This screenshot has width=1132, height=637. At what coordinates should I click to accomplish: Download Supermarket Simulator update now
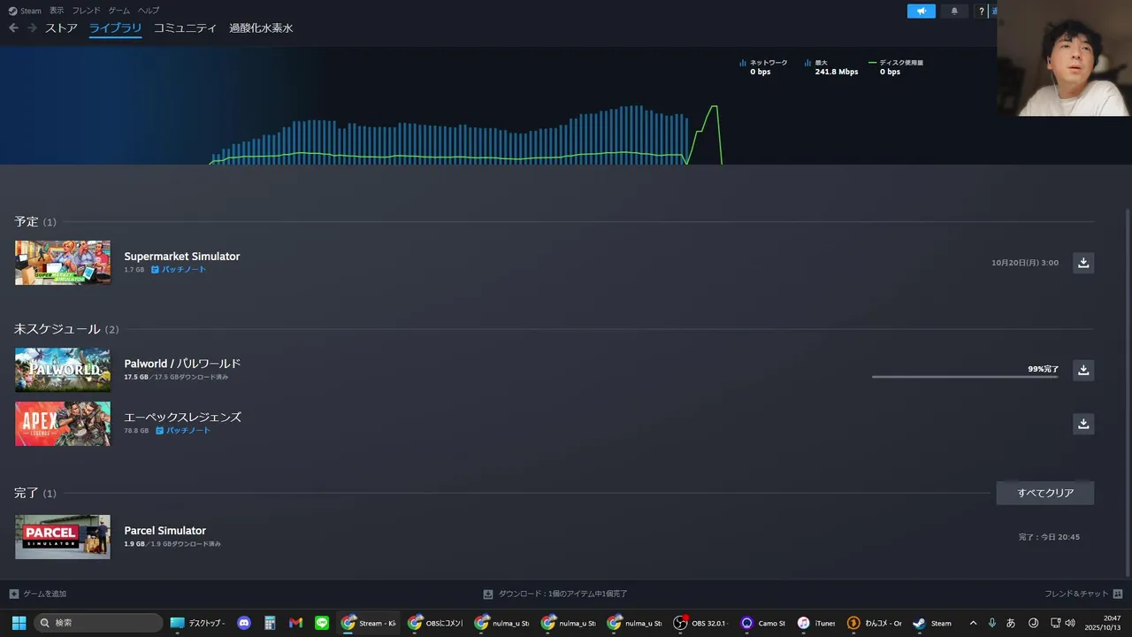pyautogui.click(x=1083, y=263)
